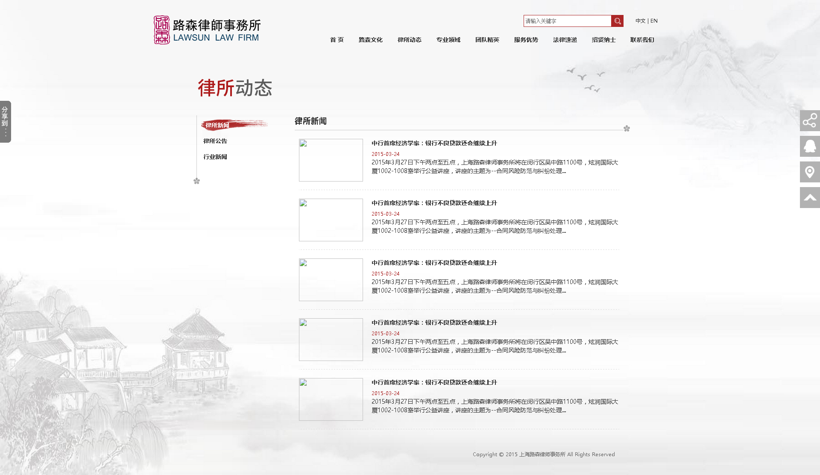Select the highlighted 律所新闻 sidebar tab
Screen dimensions: 820x475
217,125
